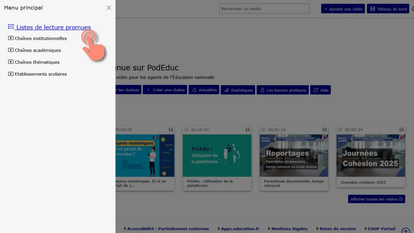This screenshot has height=233, width=414.
Task: Click the playlist icon beside Listes de lecture
Action: click(11, 27)
